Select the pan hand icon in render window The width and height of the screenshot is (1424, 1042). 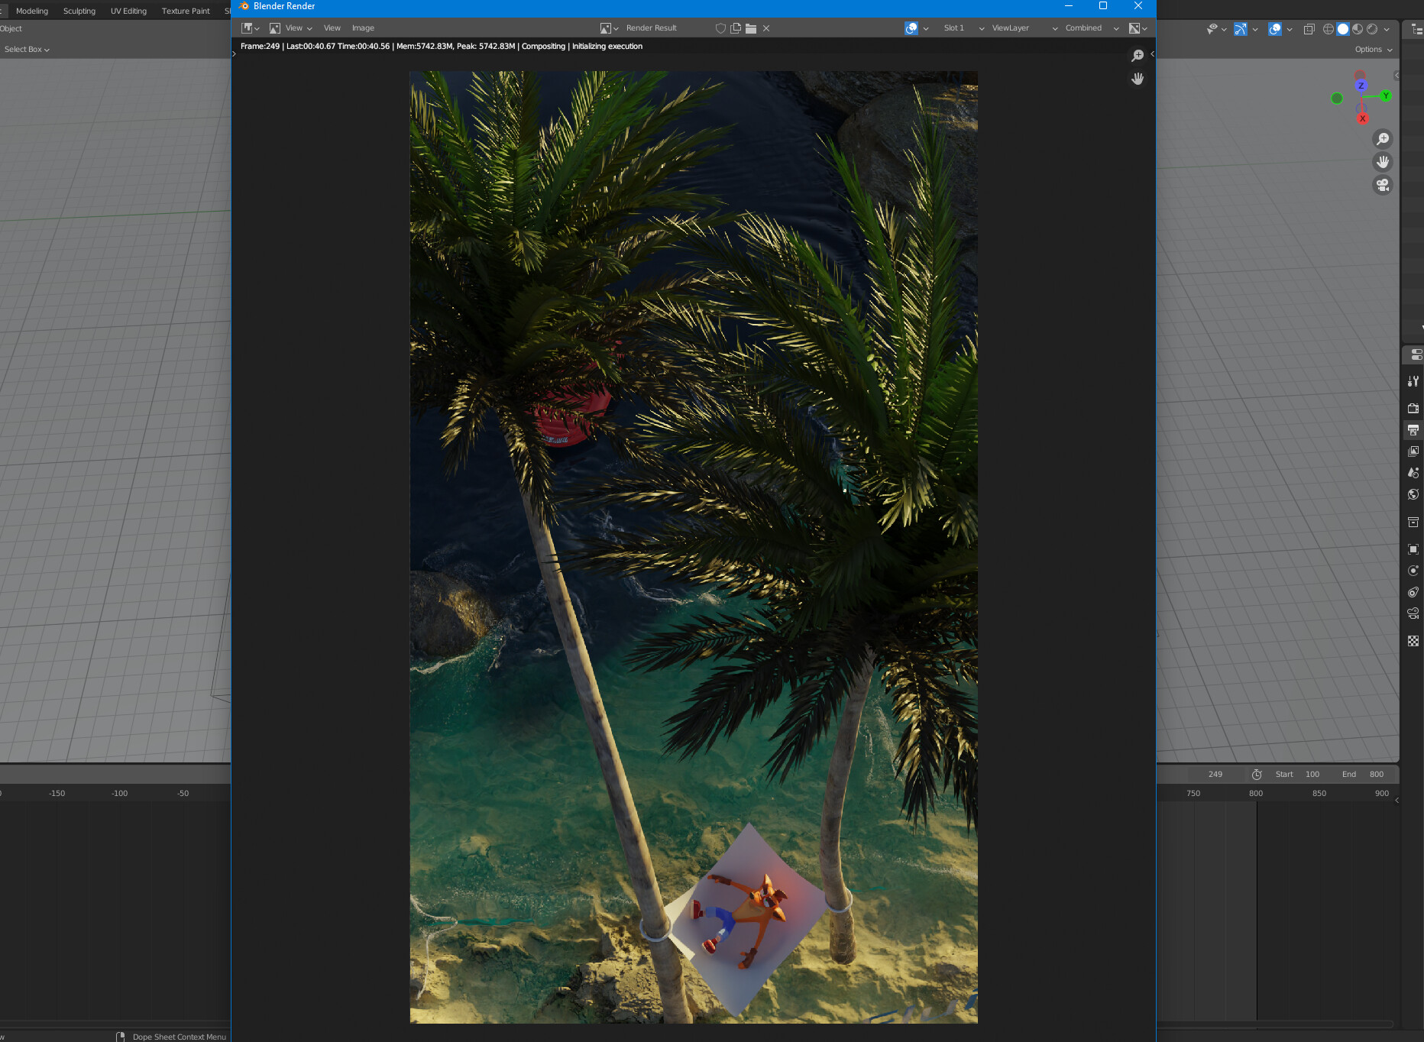tap(1138, 78)
